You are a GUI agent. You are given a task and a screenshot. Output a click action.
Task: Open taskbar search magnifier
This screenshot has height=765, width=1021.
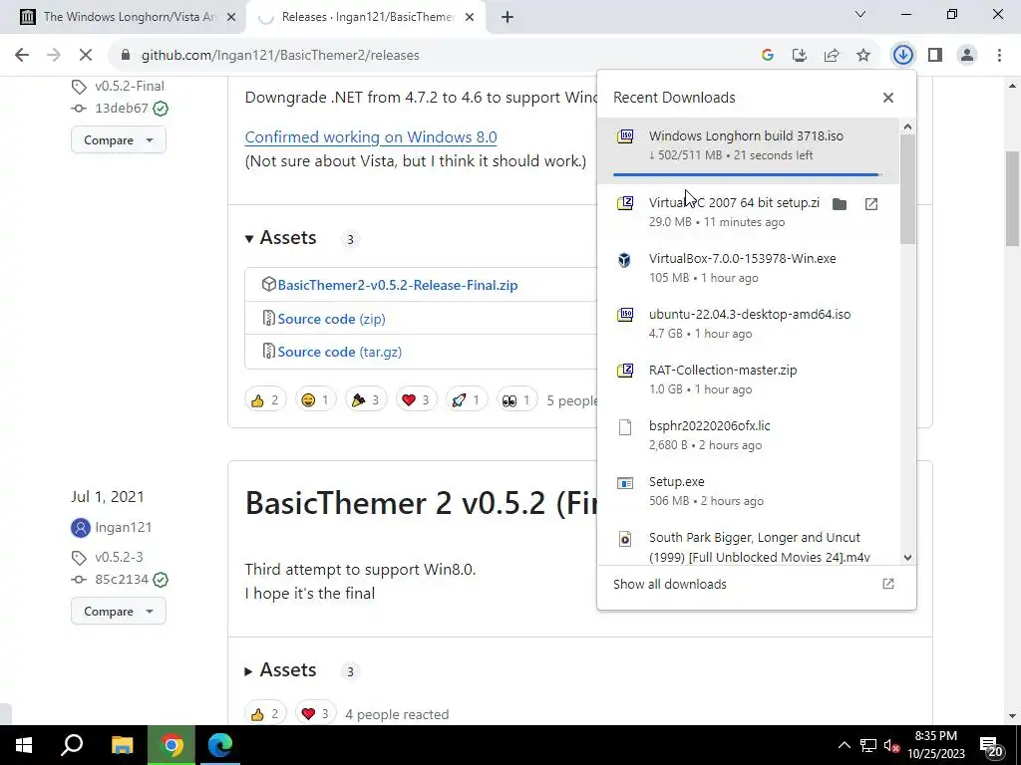click(72, 745)
